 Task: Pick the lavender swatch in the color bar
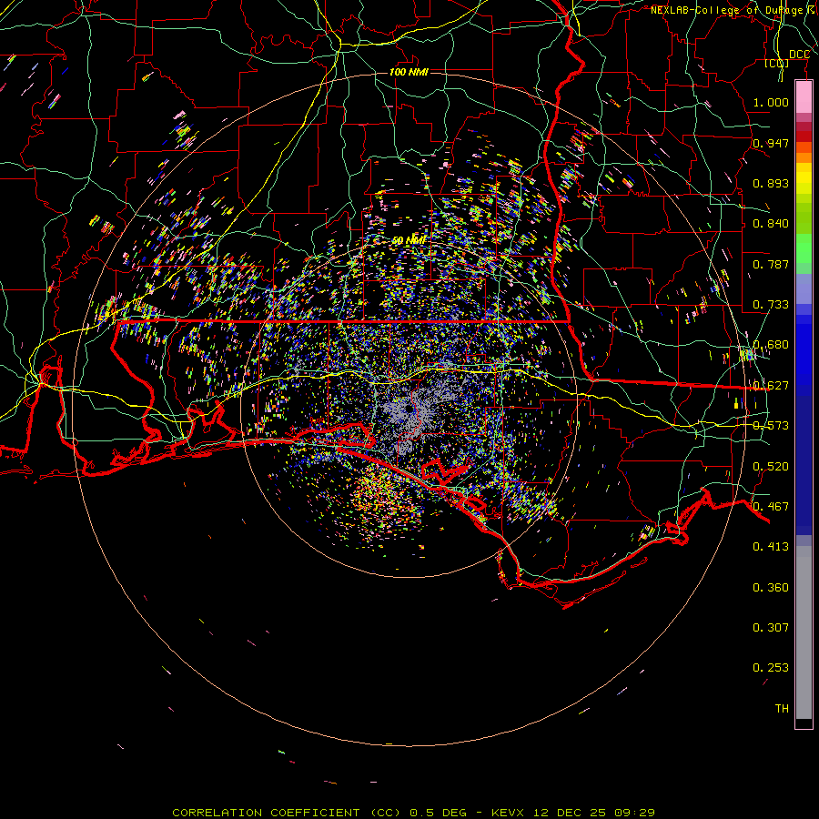[804, 288]
